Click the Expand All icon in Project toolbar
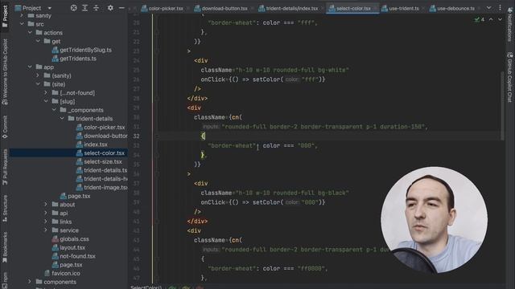This screenshot has width=515, height=289. point(84,8)
